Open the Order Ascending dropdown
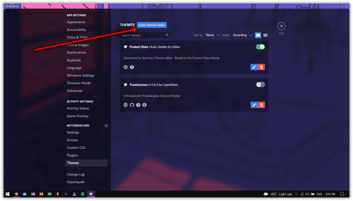The height and width of the screenshot is (201, 353). (242, 35)
